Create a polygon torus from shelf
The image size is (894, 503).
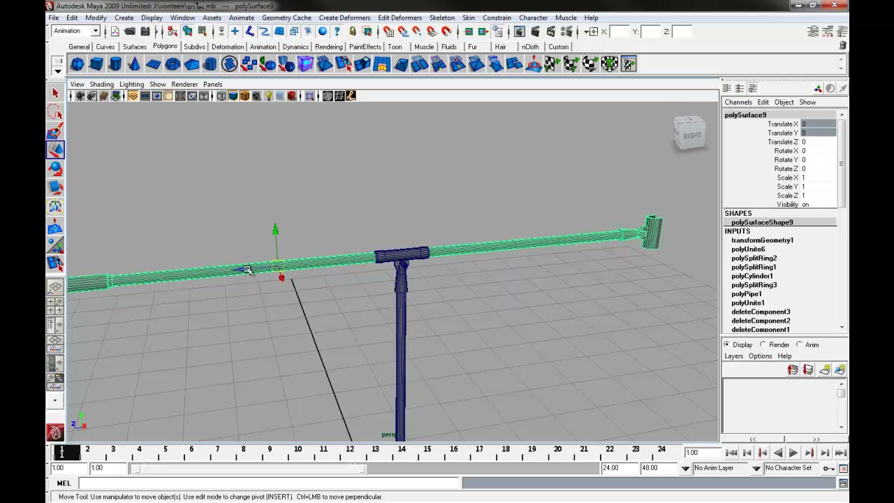point(173,64)
